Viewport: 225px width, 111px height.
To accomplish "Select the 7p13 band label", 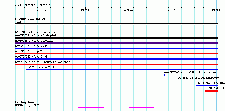I will point(18,22).
